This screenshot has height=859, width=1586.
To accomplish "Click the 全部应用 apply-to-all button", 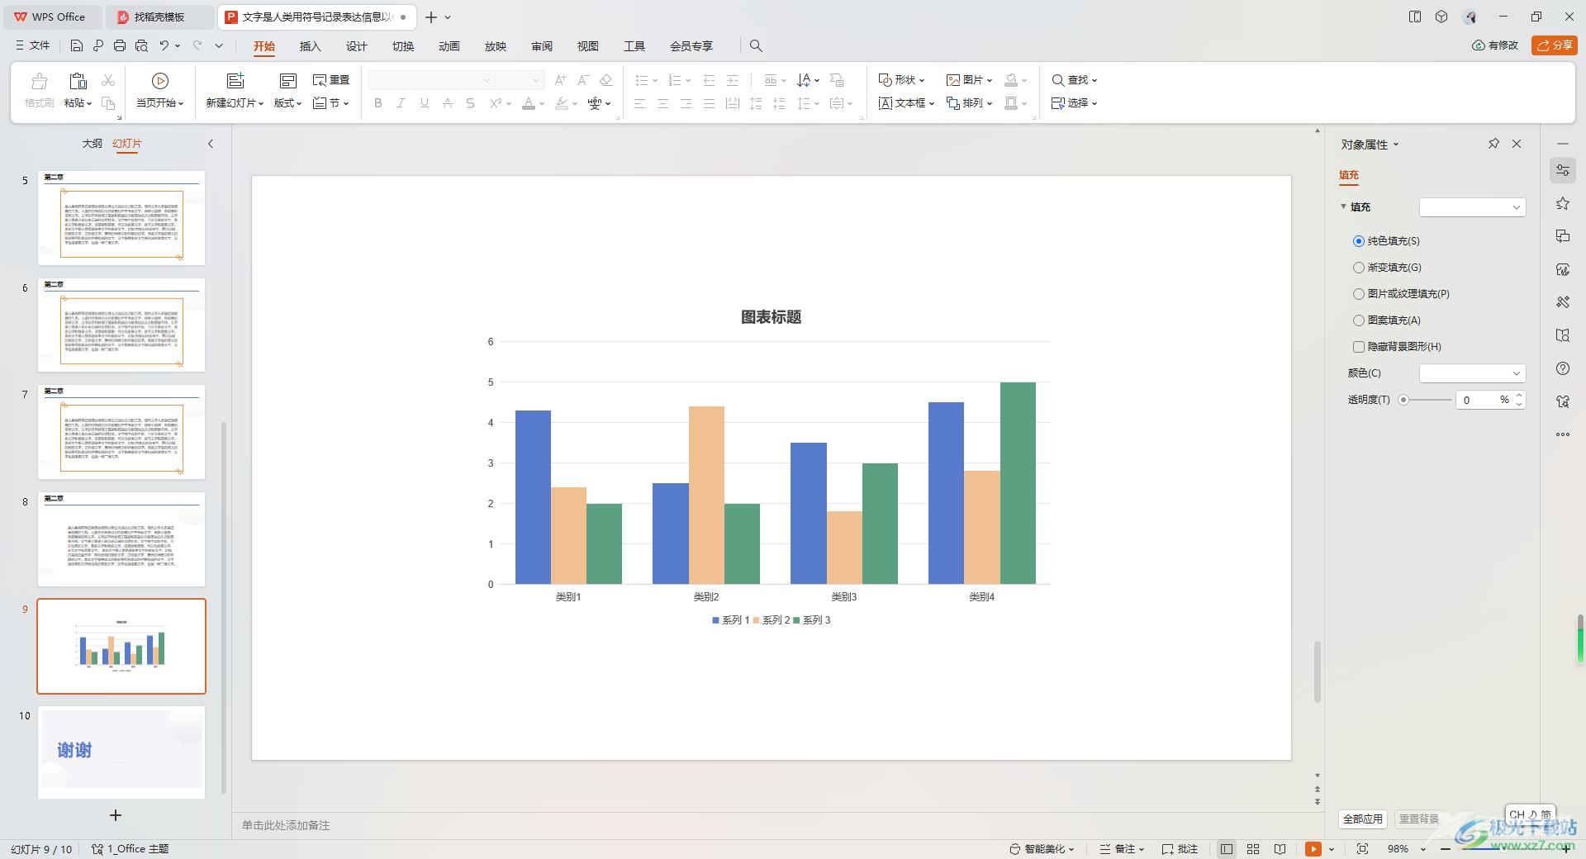I will click(1362, 819).
